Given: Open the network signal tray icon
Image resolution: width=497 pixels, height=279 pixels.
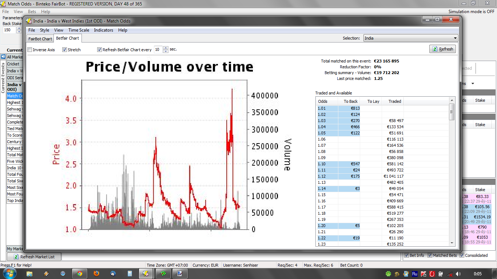Looking at the screenshot, I should (x=450, y=274).
